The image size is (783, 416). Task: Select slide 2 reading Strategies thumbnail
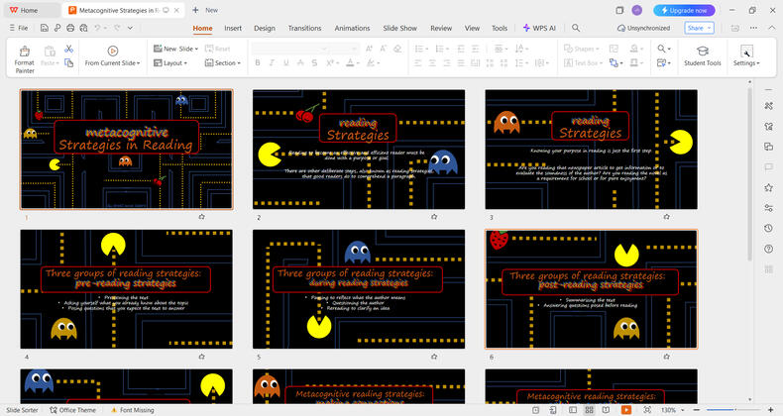(x=359, y=150)
